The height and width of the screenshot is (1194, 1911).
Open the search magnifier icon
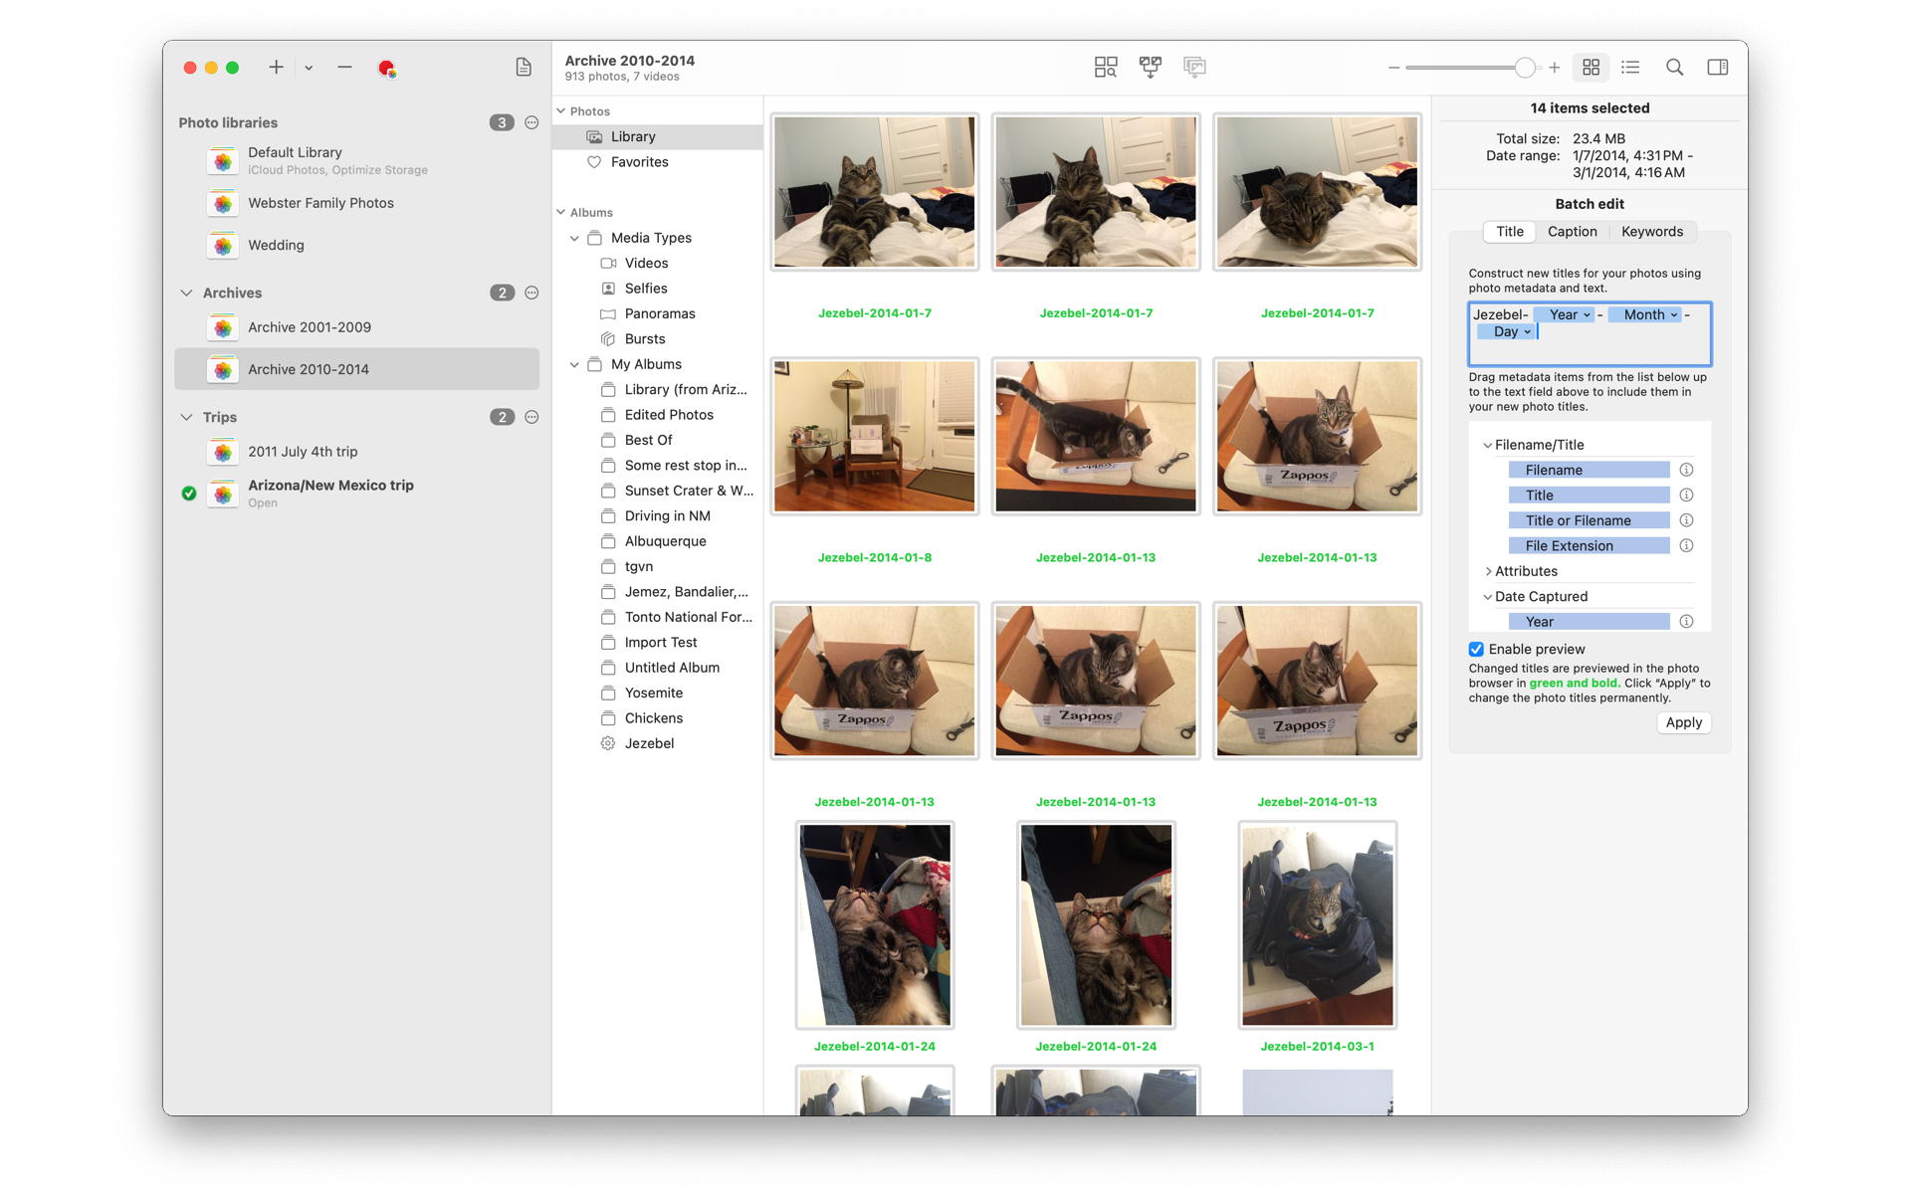coord(1674,67)
